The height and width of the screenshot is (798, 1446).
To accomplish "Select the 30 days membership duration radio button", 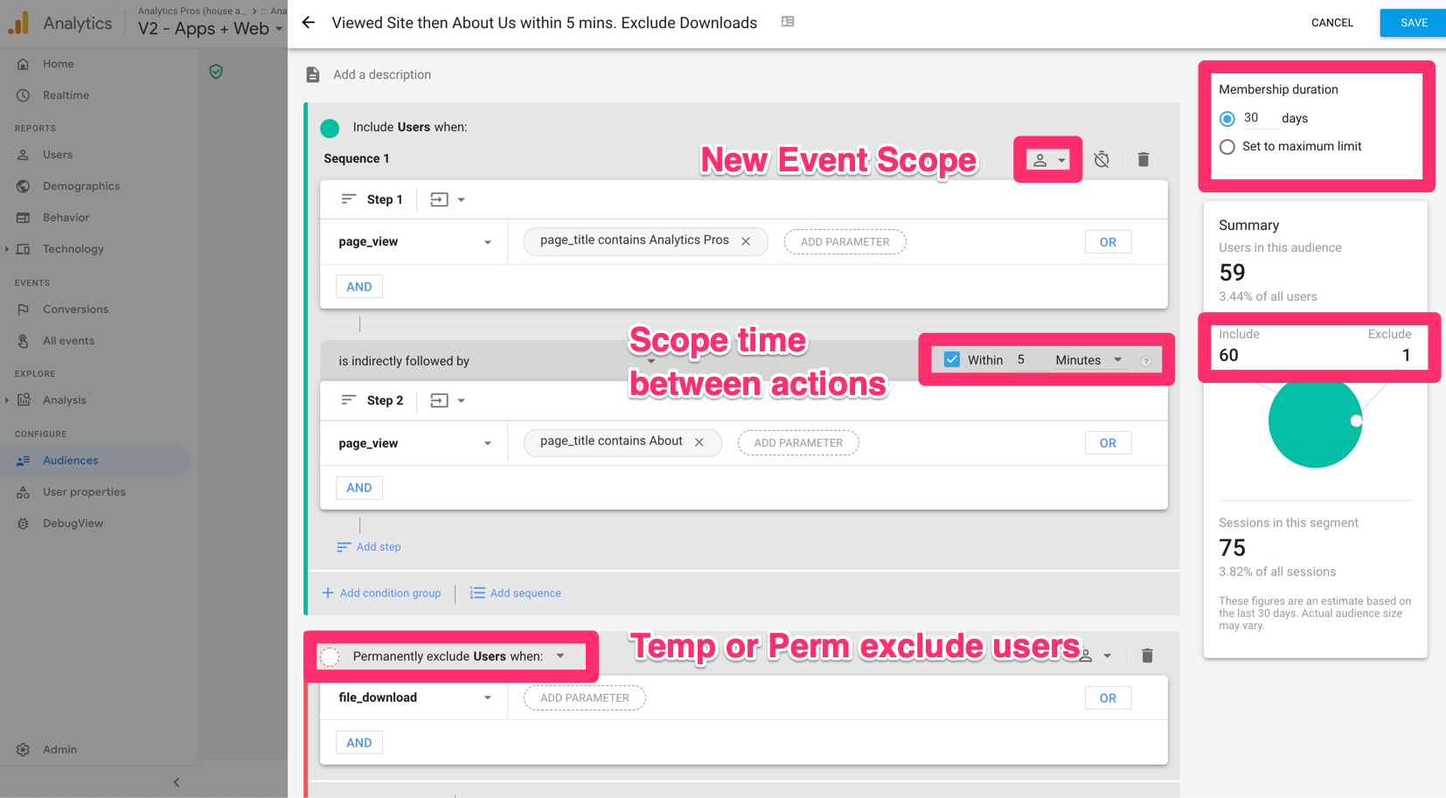I will click(1227, 118).
